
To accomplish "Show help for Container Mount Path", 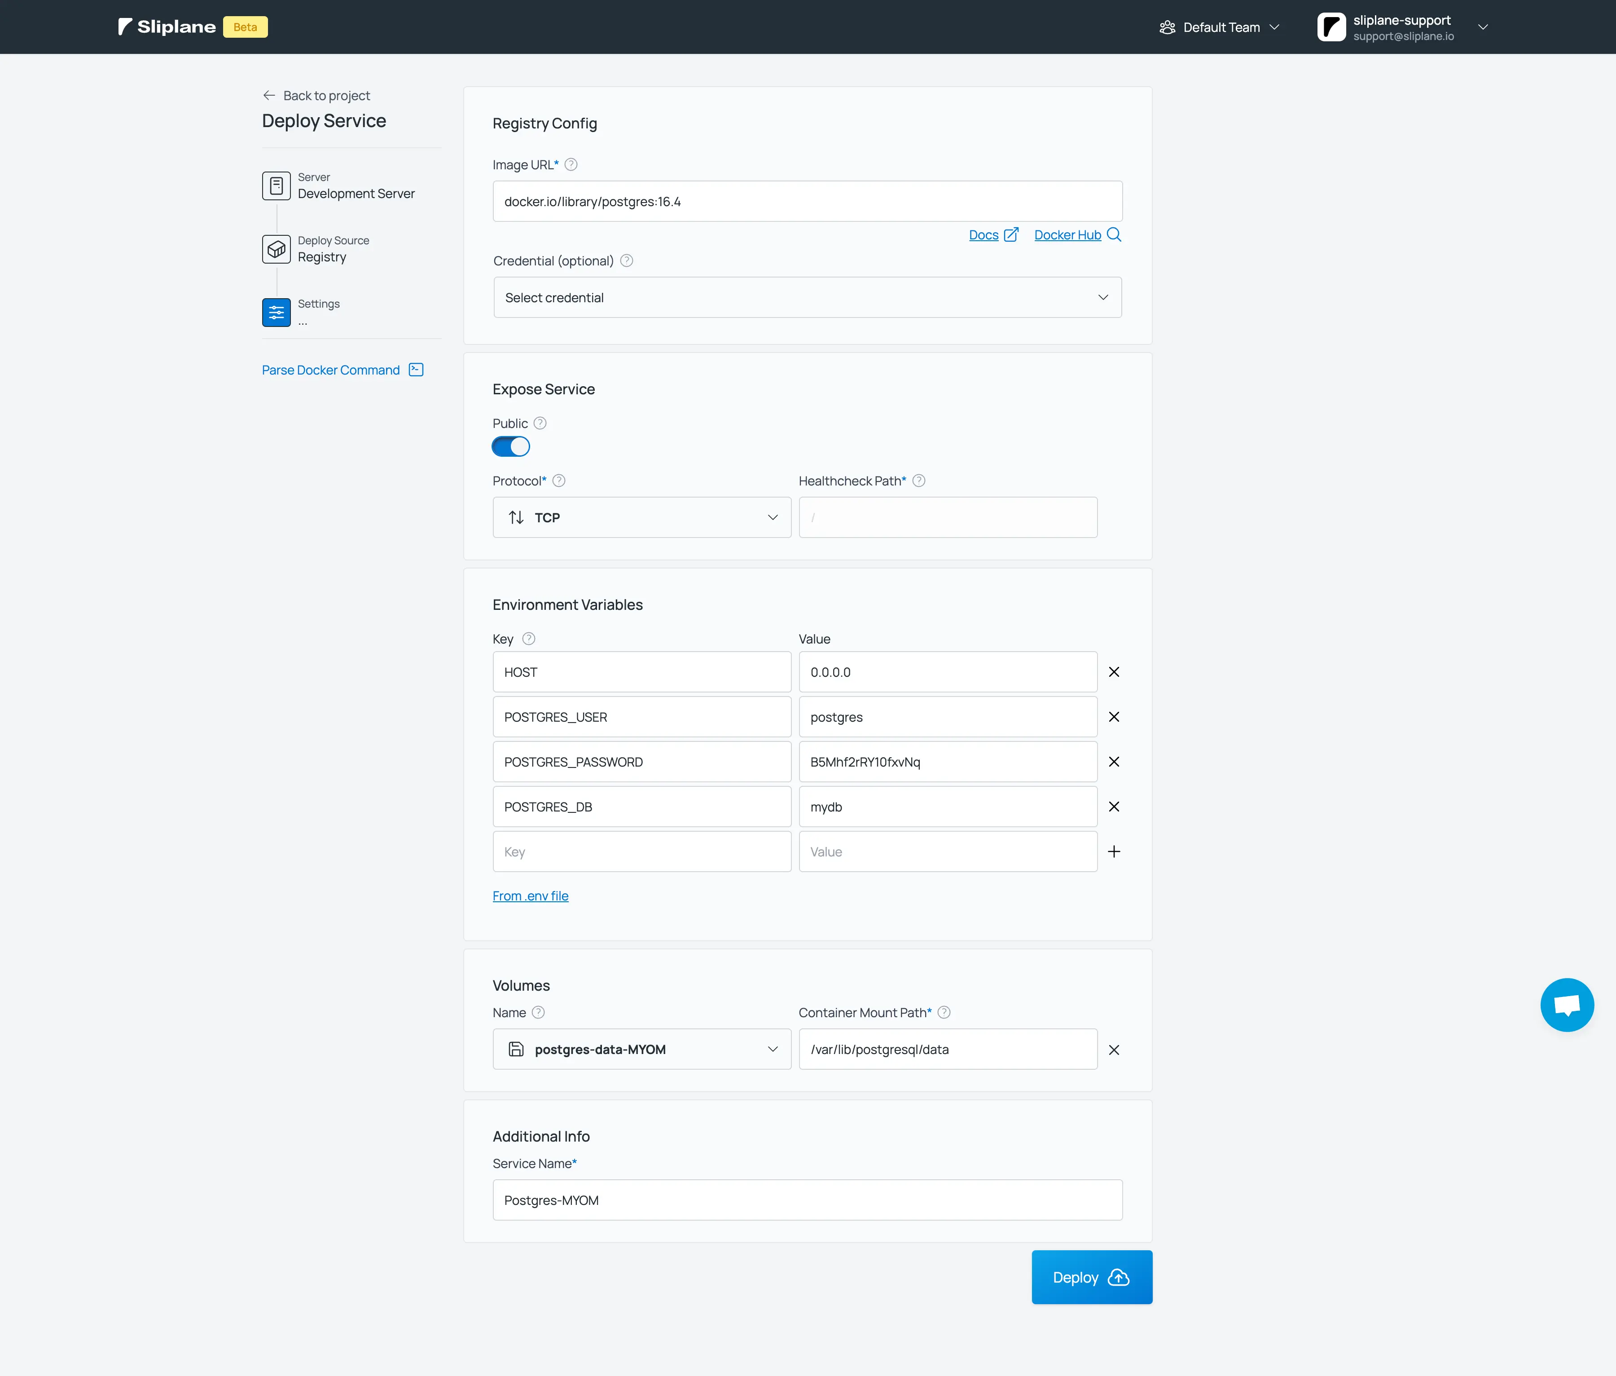I will [x=944, y=1012].
